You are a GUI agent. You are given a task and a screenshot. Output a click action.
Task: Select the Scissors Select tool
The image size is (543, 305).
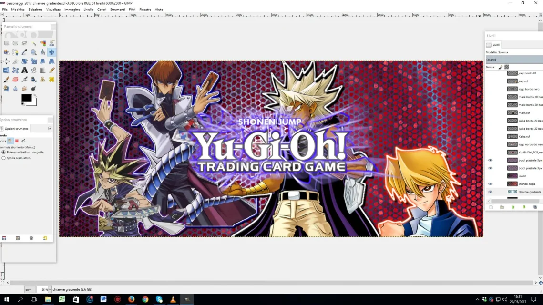tap(51, 43)
